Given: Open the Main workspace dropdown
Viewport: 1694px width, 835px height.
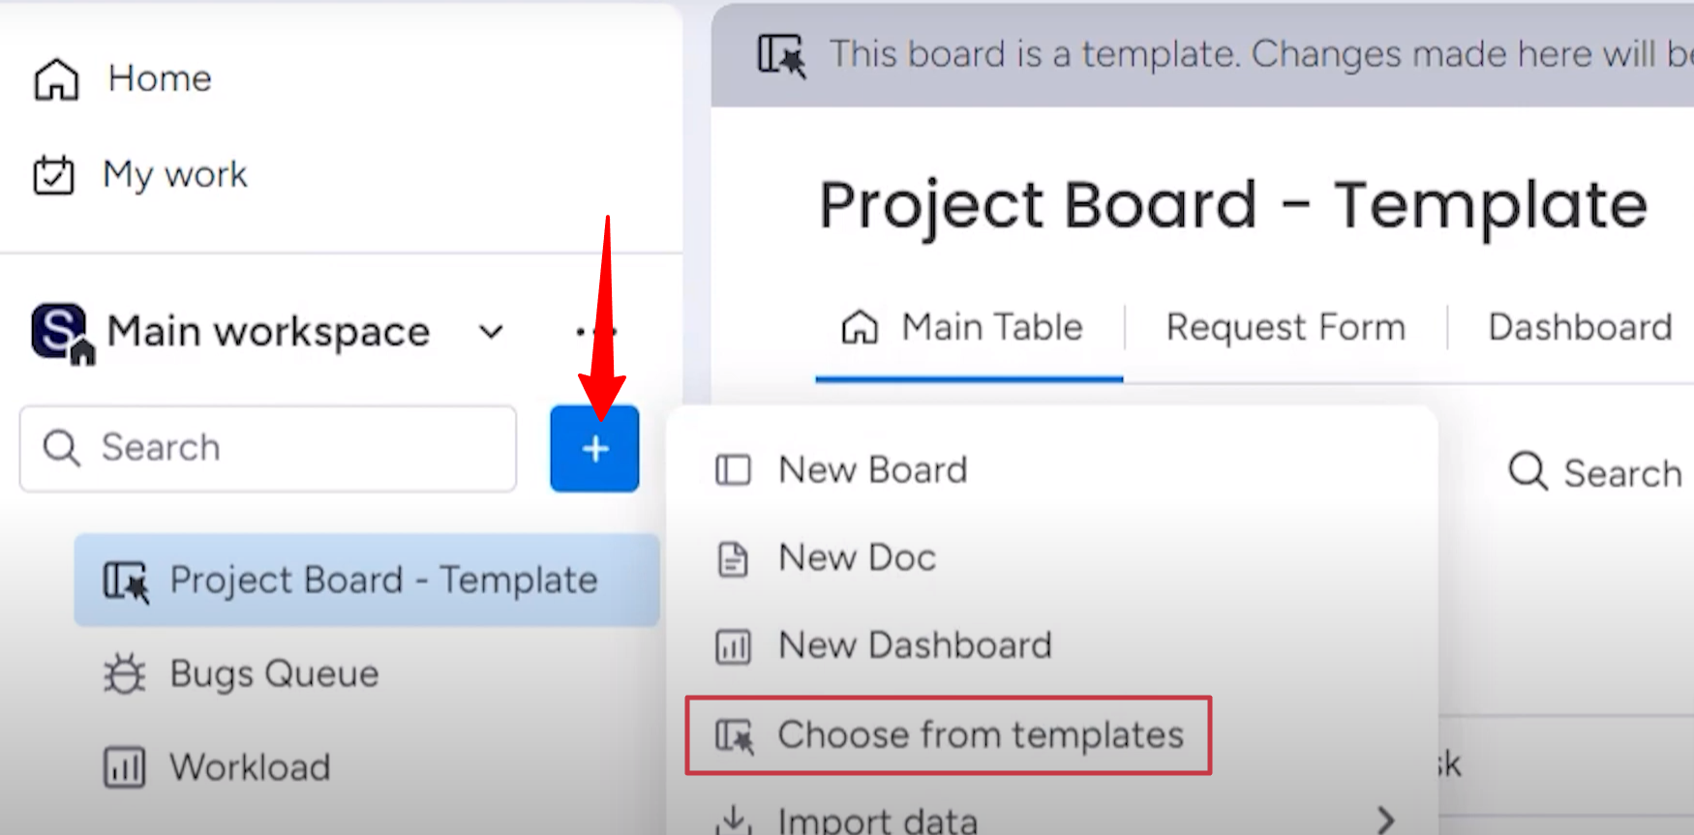Looking at the screenshot, I should click(489, 332).
